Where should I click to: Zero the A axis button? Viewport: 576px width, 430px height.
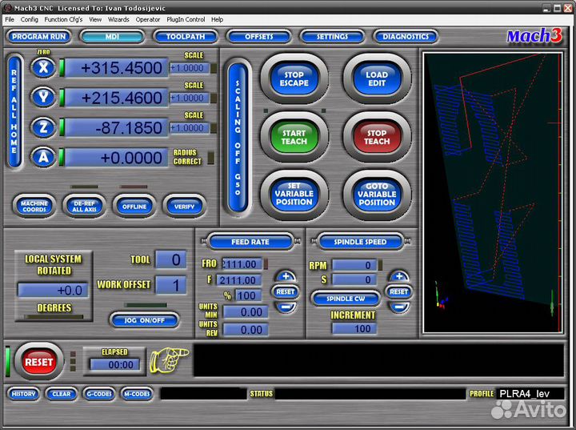coord(43,157)
